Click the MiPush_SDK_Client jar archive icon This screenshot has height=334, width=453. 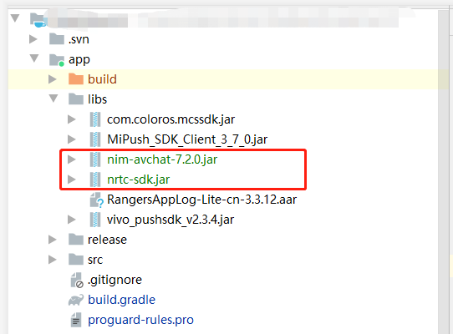click(95, 139)
